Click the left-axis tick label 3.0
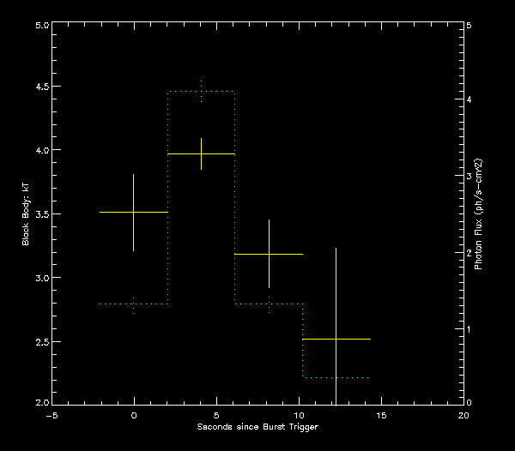This screenshot has width=515, height=451. (x=39, y=279)
